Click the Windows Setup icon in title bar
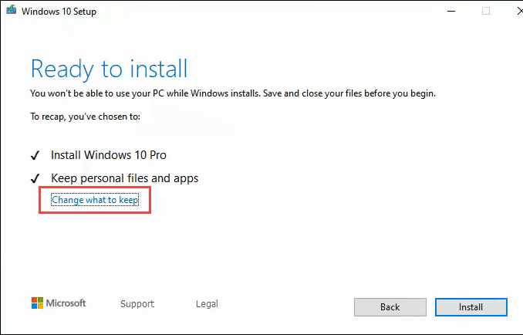 pyautogui.click(x=10, y=12)
